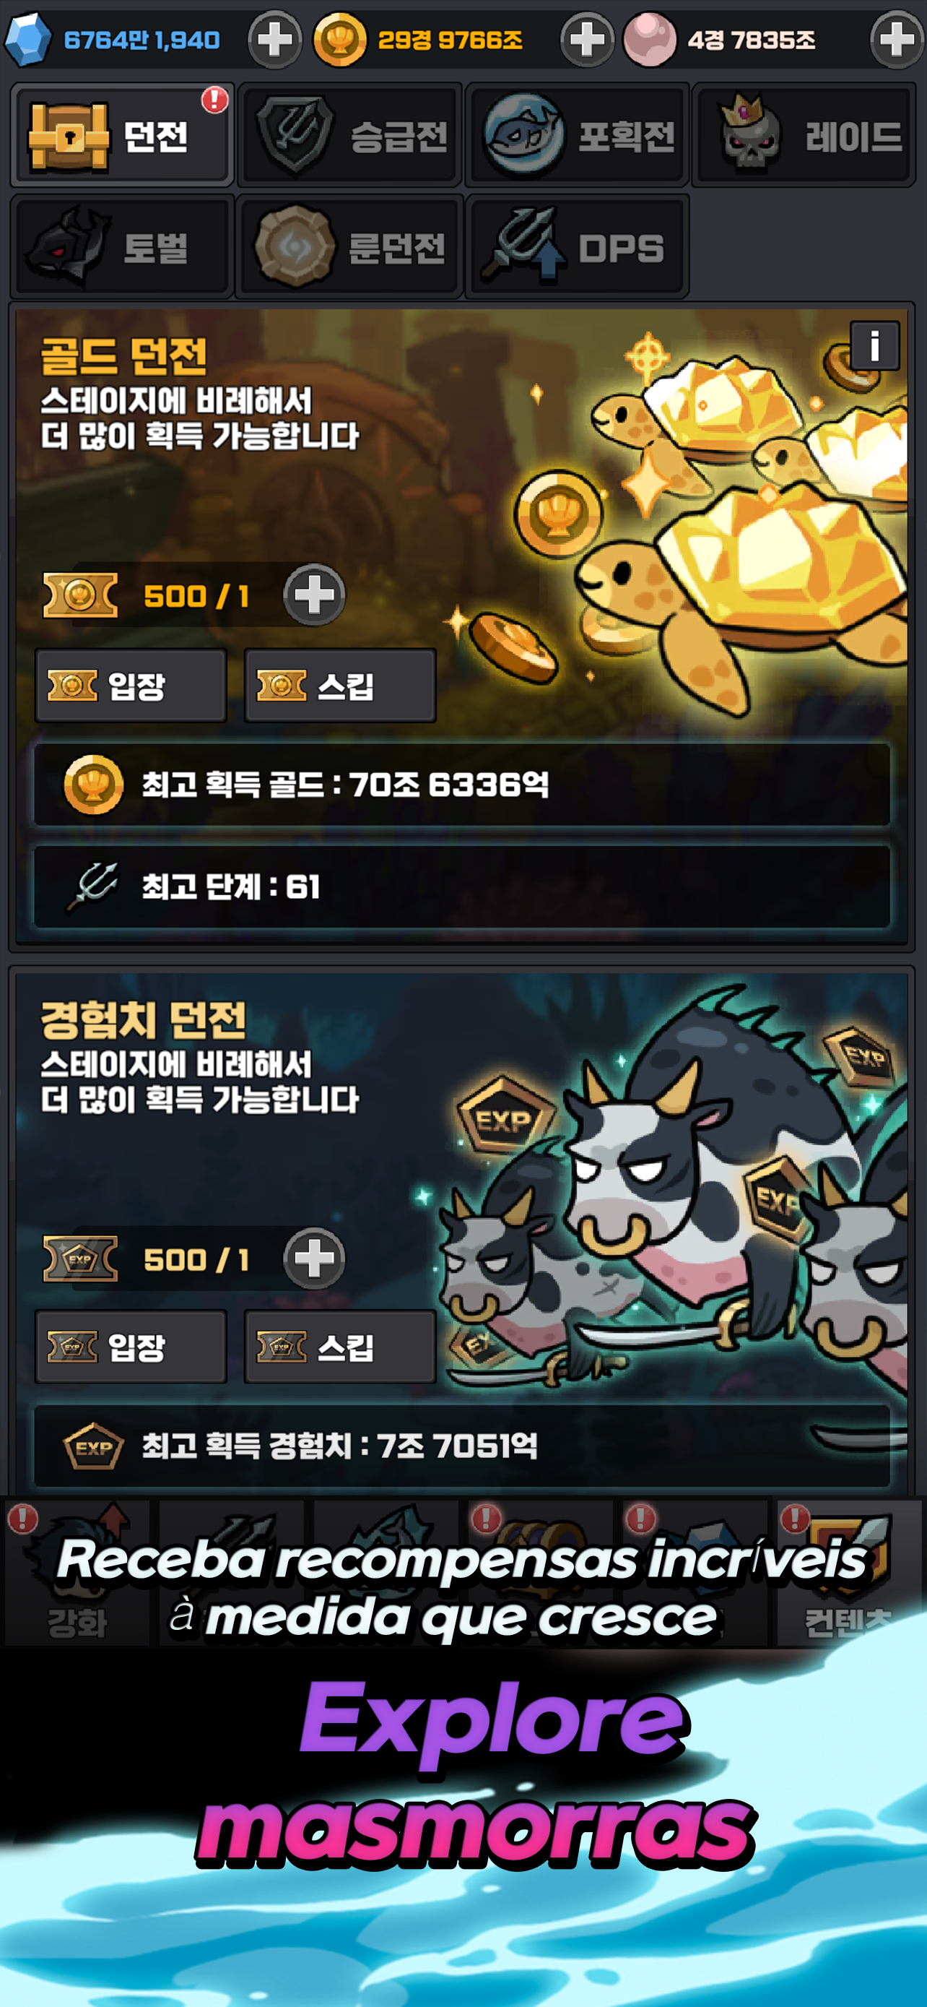The height and width of the screenshot is (2007, 927).
Task: Add gold dungeon tickets with plus icon
Action: click(313, 595)
